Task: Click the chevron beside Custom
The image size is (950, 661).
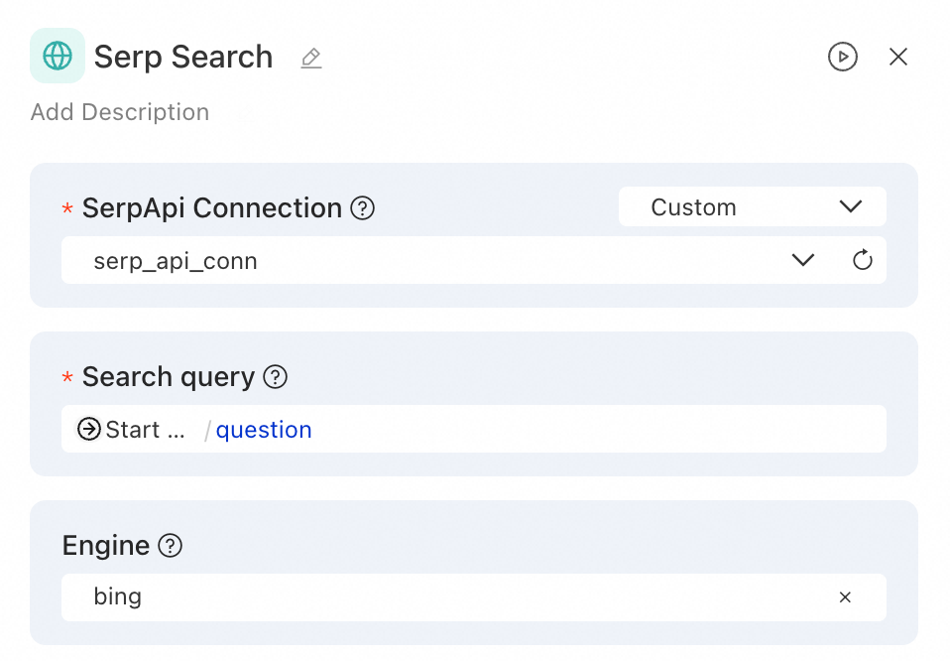Action: pos(850,206)
